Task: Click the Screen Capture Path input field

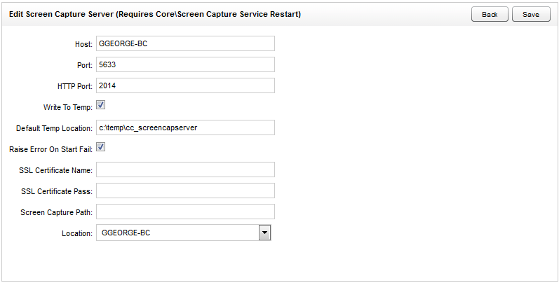Action: [x=184, y=212]
